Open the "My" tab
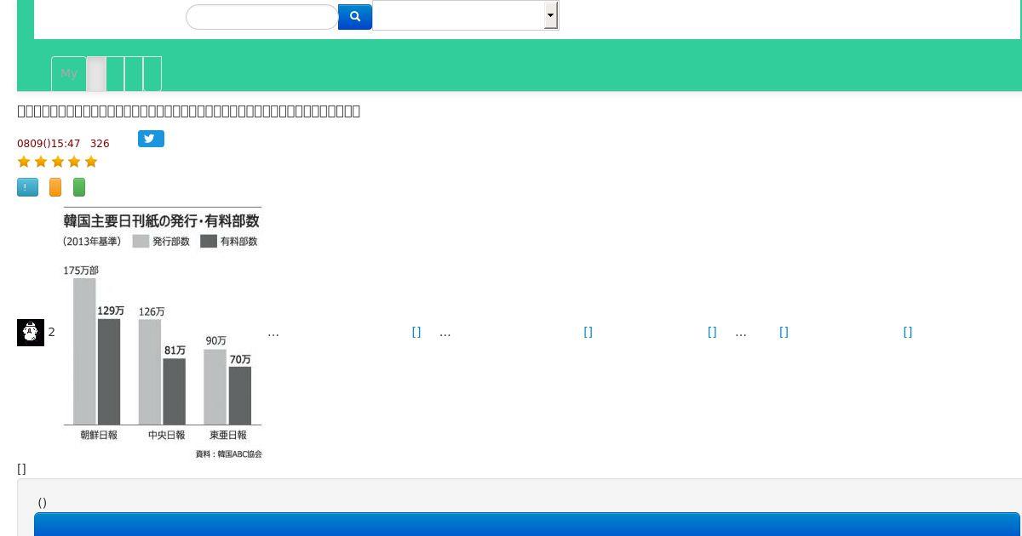Screen dimensions: 1022x536 point(69,74)
